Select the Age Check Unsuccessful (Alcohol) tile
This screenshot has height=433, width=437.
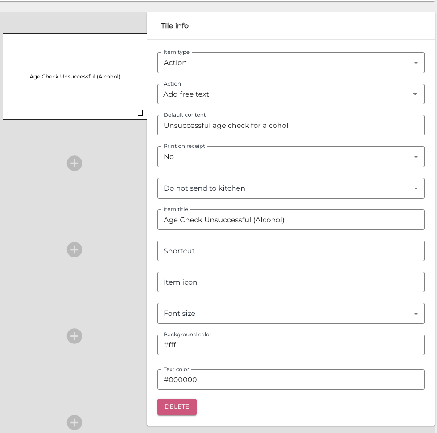[x=74, y=77]
